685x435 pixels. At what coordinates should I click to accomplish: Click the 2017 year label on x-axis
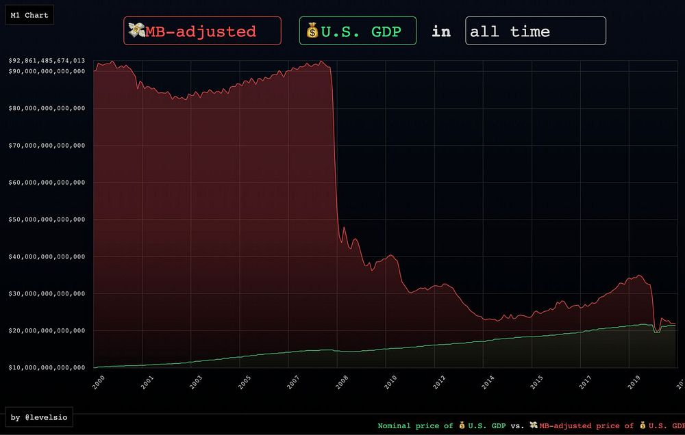coord(586,382)
